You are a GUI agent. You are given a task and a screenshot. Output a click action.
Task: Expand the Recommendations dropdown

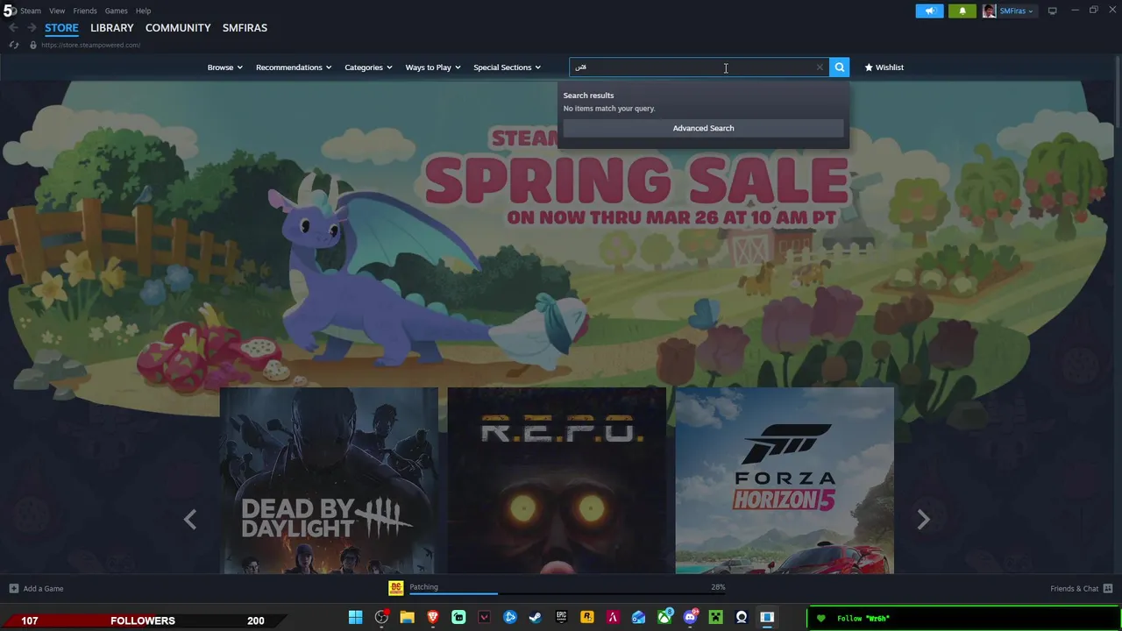pos(294,67)
